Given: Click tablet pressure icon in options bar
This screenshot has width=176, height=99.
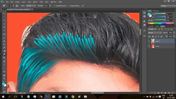Looking at the screenshot, I should point(82,6).
